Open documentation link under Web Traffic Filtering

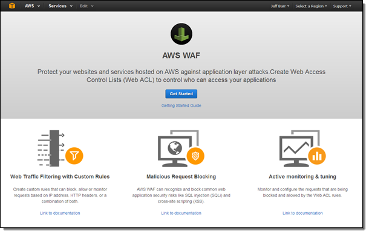(x=60, y=213)
